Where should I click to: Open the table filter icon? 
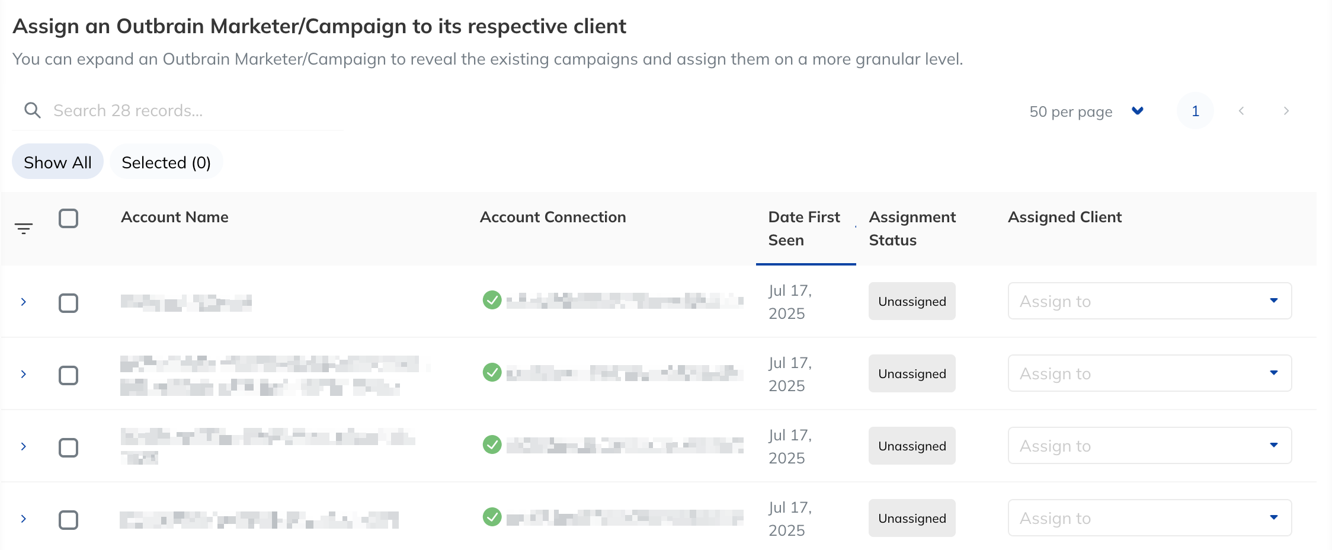[24, 228]
